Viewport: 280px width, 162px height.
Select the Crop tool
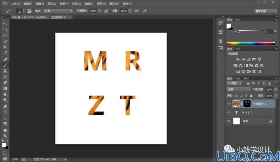pos(5,47)
